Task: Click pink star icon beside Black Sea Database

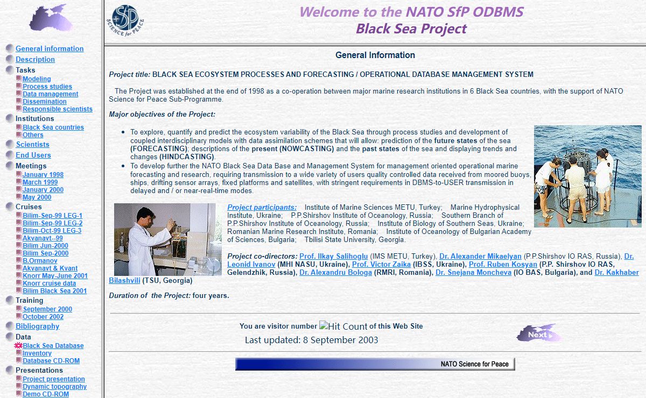Action: (x=18, y=346)
